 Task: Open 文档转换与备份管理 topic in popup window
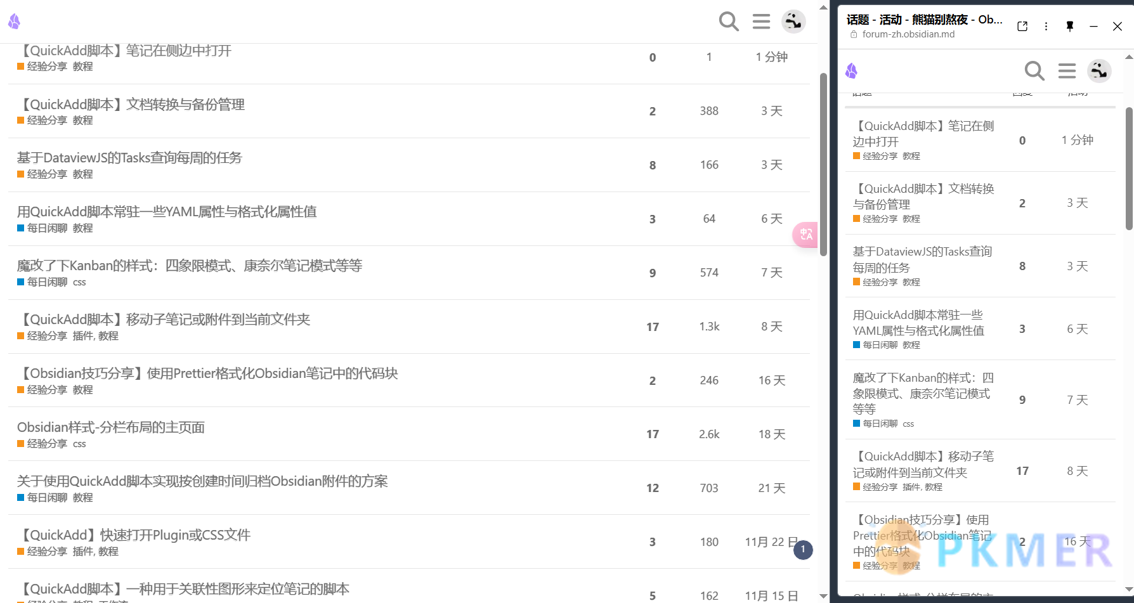pyautogui.click(x=923, y=197)
